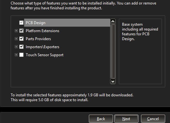Uncheck the Platform Extensions checkbox
170x123 pixels.
[x=21, y=31]
